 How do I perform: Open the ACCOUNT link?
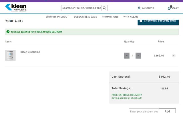pos(148,8)
